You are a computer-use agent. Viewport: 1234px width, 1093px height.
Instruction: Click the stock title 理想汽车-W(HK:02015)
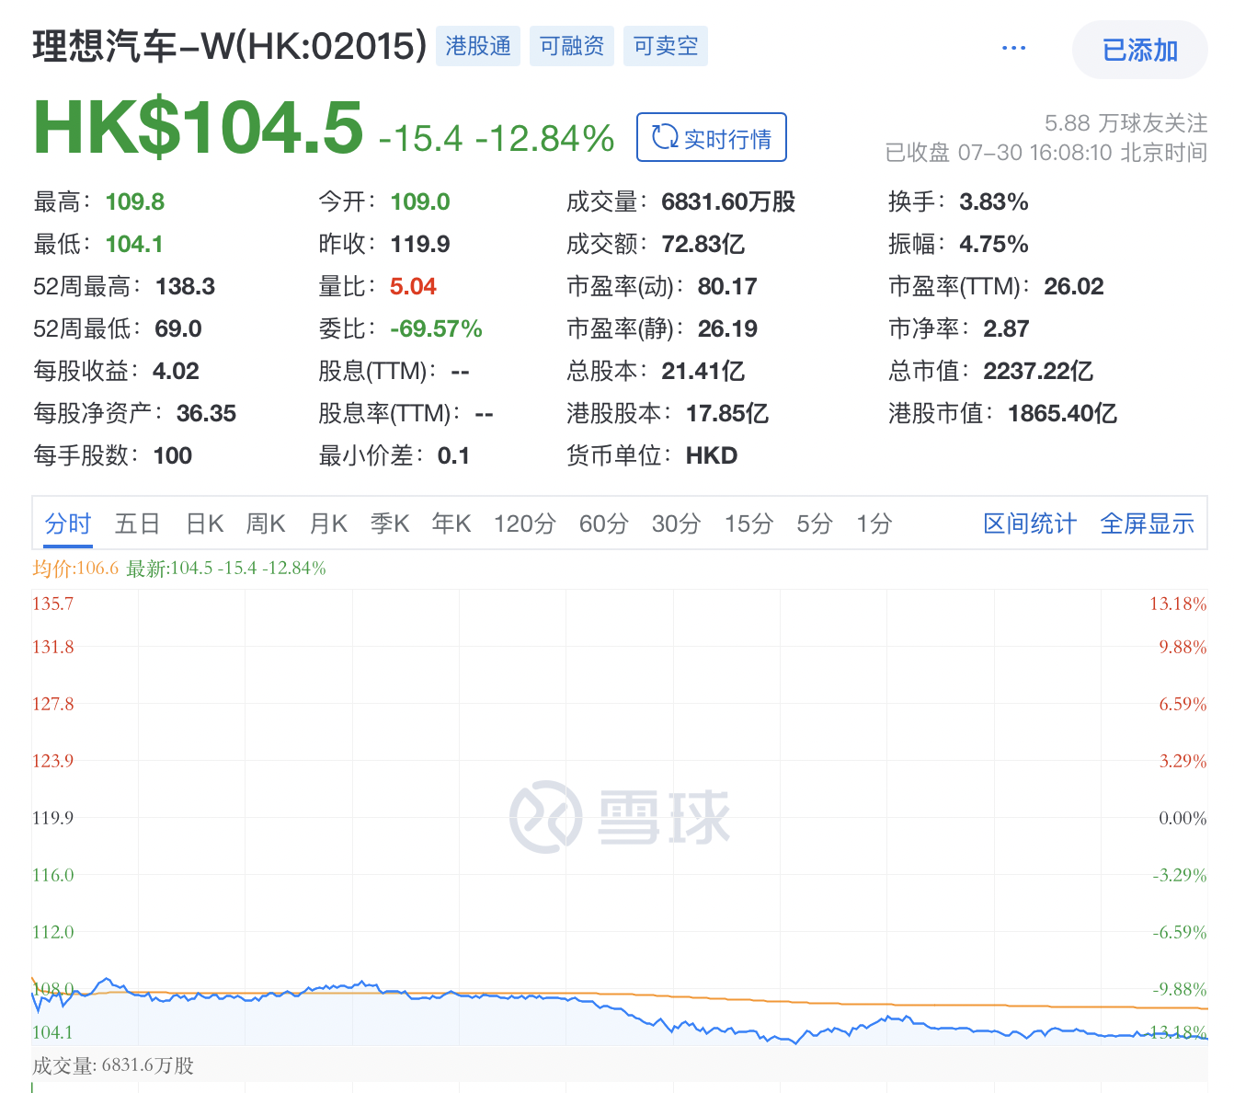click(230, 46)
